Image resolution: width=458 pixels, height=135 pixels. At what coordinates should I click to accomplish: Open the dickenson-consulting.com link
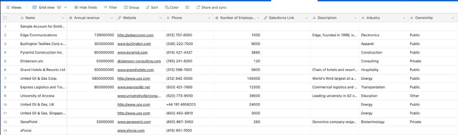pyautogui.click(x=139, y=61)
